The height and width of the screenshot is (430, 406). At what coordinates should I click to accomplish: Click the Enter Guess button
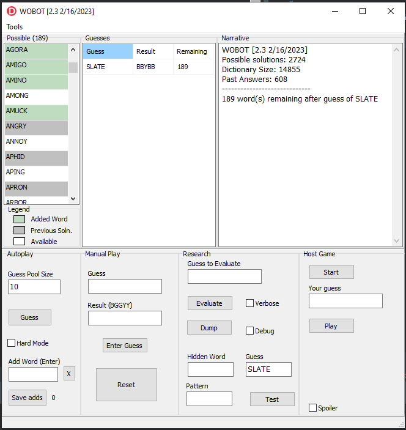point(125,346)
